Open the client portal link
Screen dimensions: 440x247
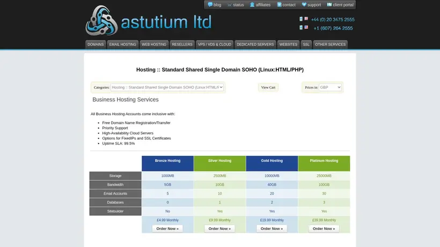pos(343,5)
